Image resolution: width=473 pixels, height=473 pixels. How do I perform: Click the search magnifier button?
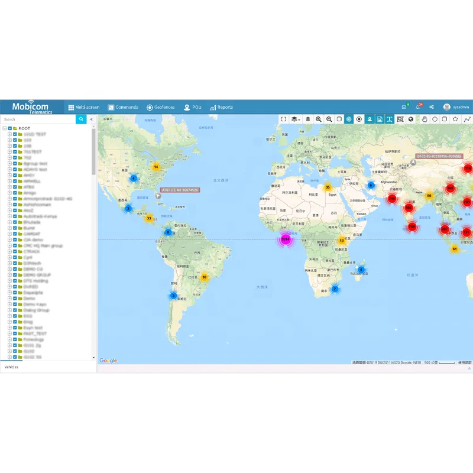click(81, 119)
